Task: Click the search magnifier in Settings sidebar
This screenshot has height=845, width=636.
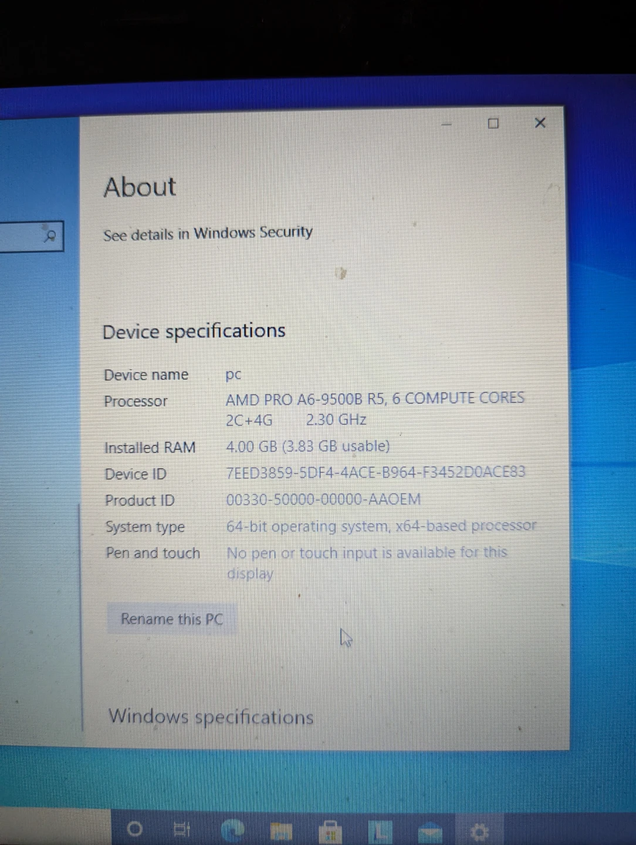Action: [50, 236]
